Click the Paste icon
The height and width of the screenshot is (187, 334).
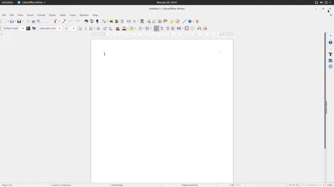point(56,21)
